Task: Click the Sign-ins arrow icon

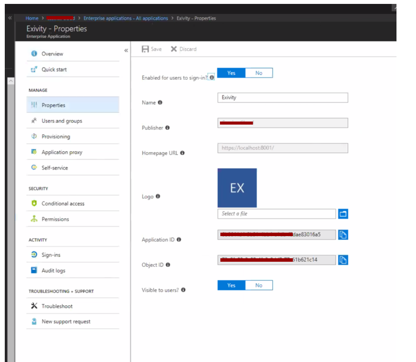Action: coord(34,254)
